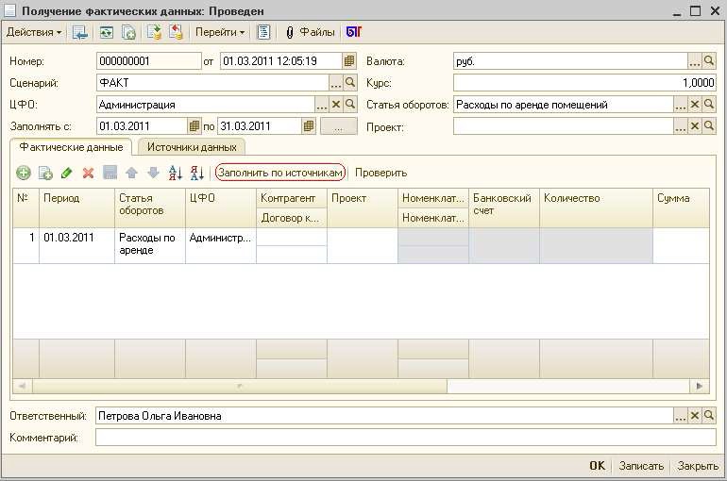Click table horizontal scrollbar right arrow
The height and width of the screenshot is (481, 727).
click(x=700, y=386)
